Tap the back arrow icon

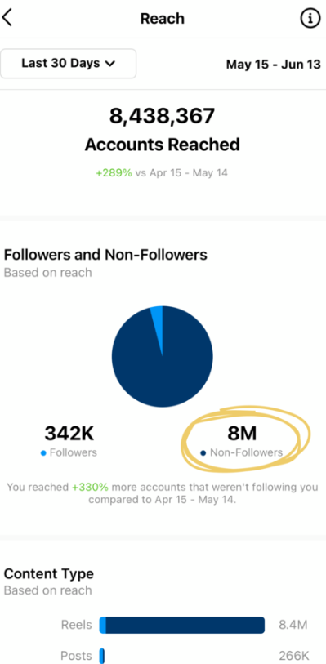(7, 18)
